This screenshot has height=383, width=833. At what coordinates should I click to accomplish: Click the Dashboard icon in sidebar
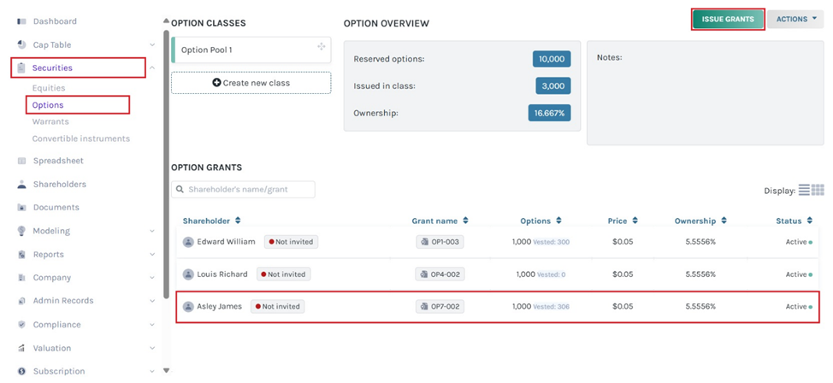tap(21, 21)
